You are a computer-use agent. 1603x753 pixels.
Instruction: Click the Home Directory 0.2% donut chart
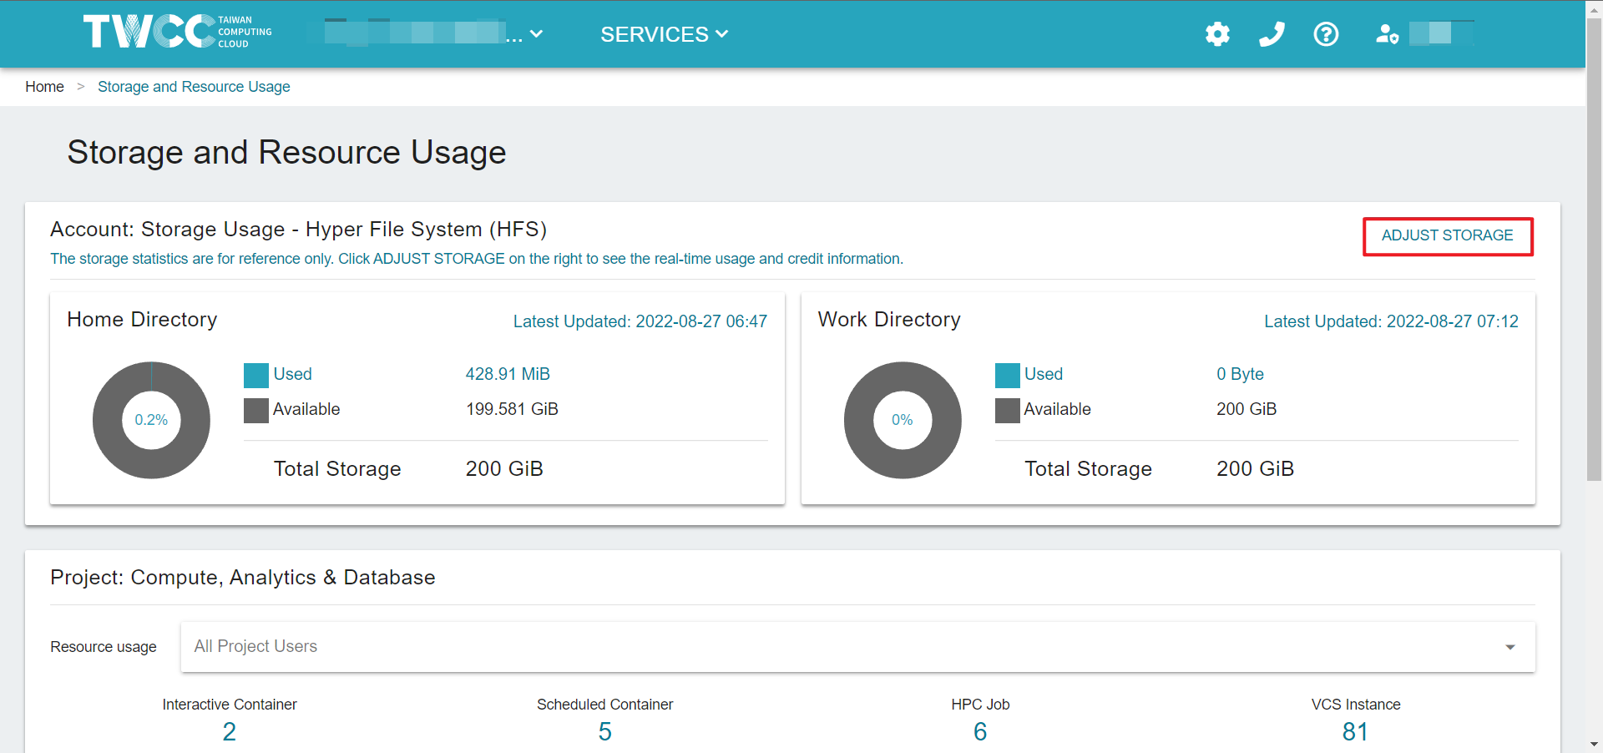(x=151, y=420)
